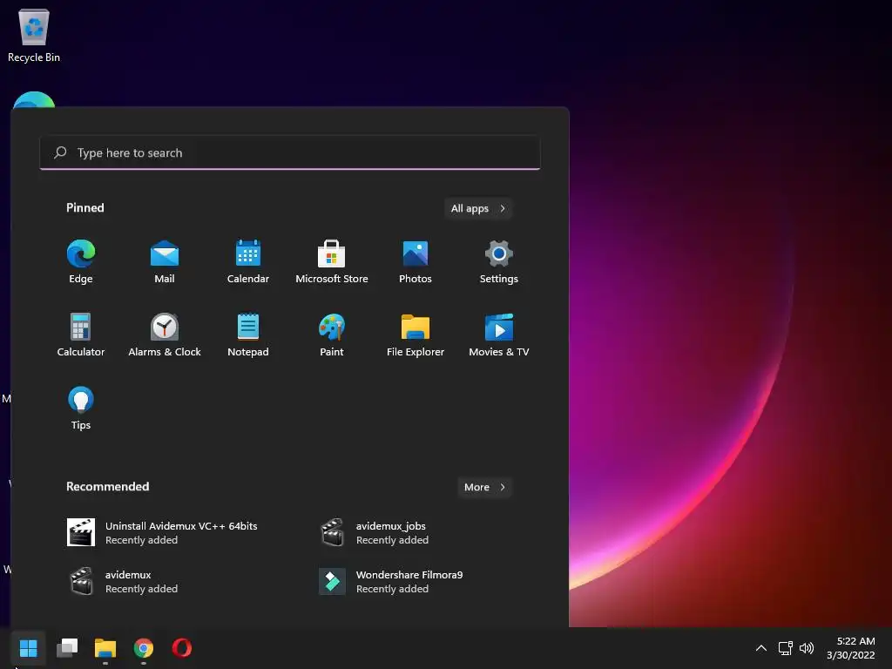Launch Alarms & Clock
892x669 pixels.
[165, 335]
